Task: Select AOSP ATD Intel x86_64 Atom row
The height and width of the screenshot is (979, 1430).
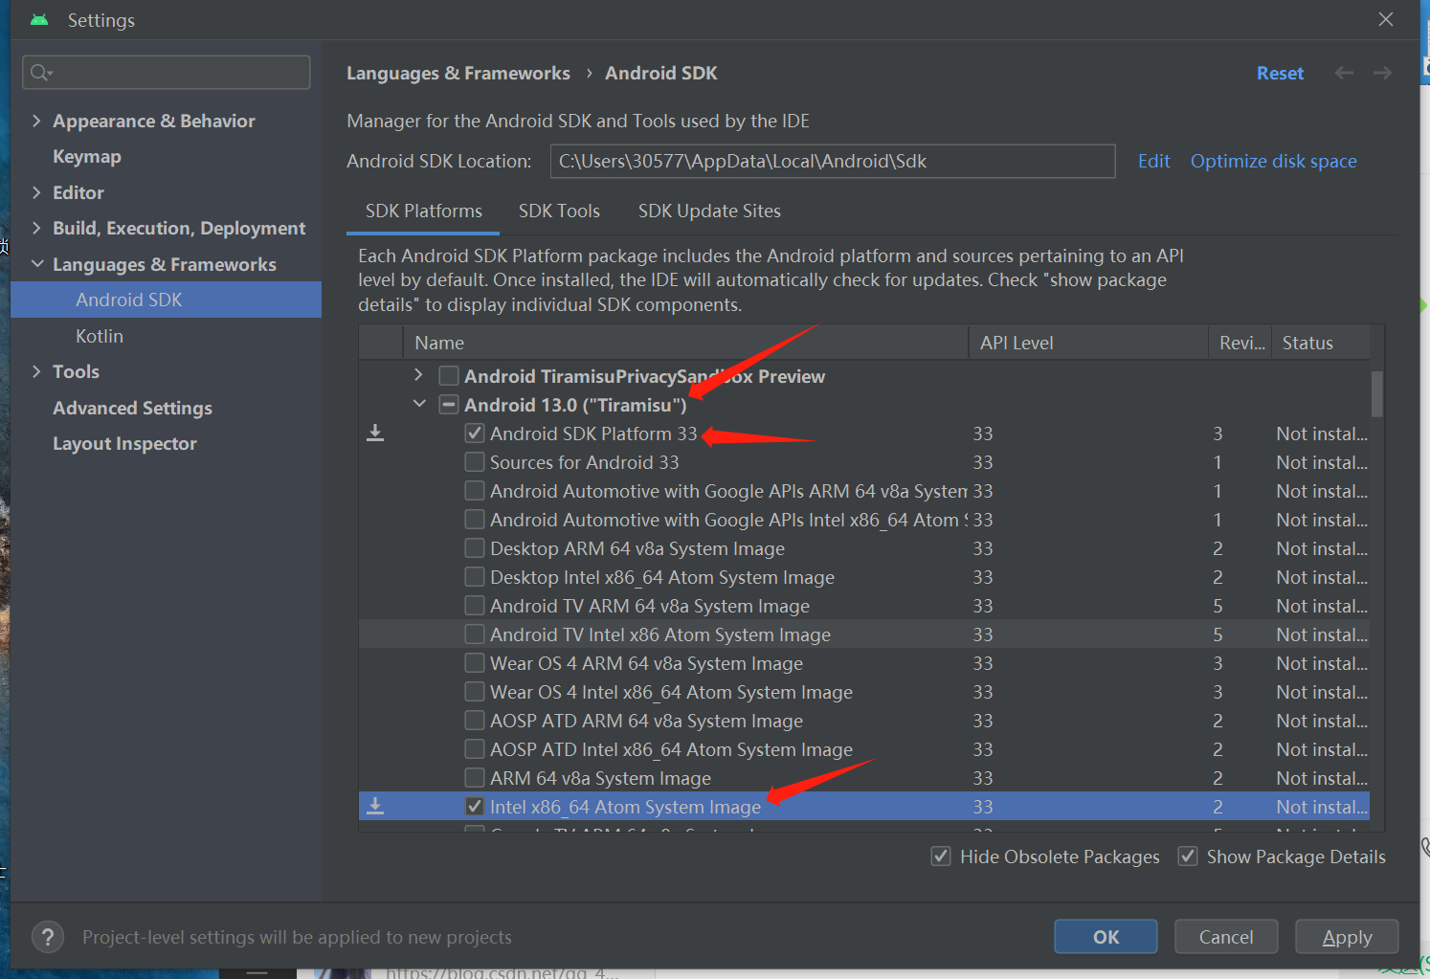Action: (864, 749)
